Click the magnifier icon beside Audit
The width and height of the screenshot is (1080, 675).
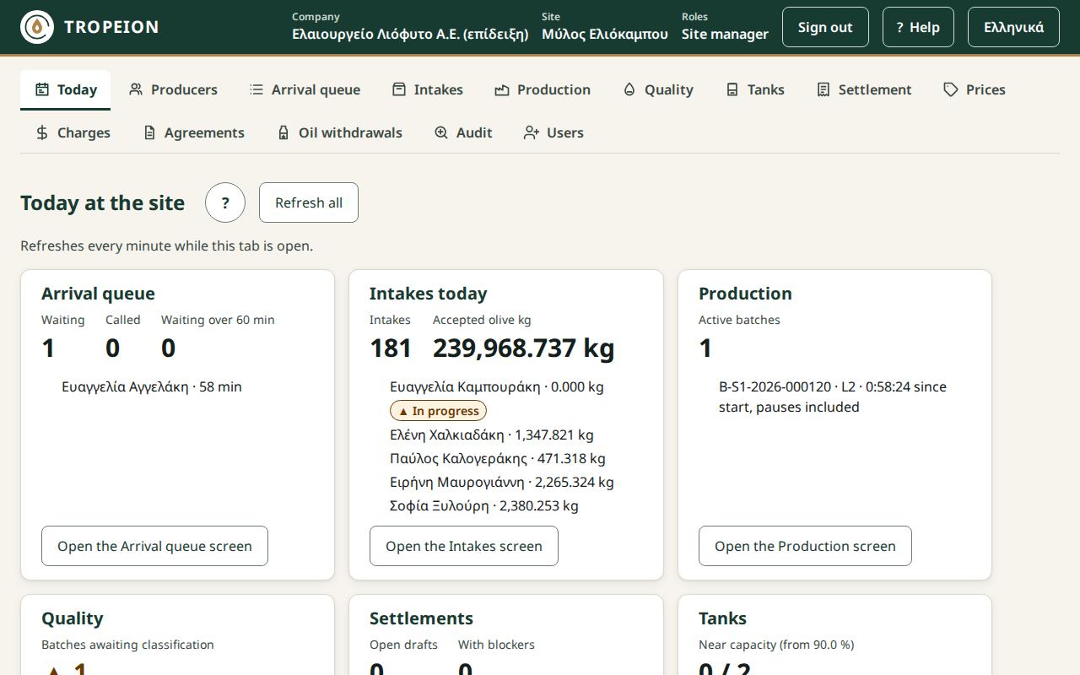441,132
